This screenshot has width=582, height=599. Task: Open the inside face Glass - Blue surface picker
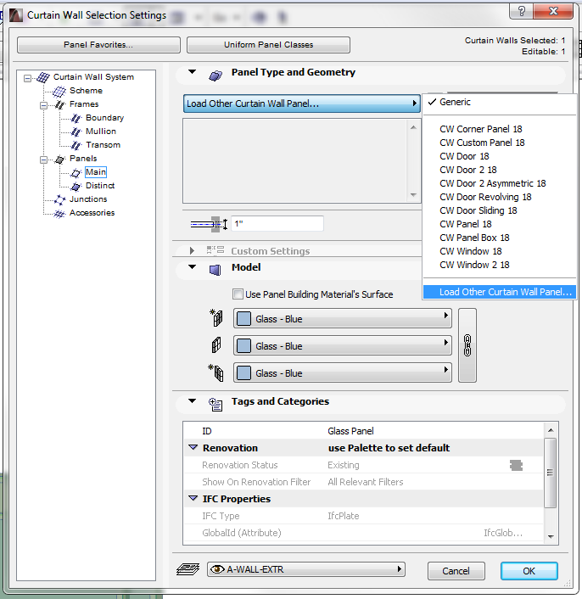point(343,372)
